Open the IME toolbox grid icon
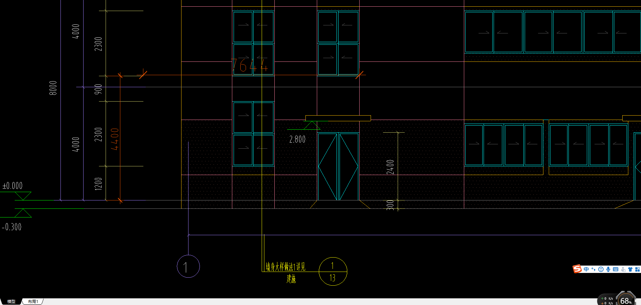This screenshot has height=305, width=641. [x=637, y=269]
